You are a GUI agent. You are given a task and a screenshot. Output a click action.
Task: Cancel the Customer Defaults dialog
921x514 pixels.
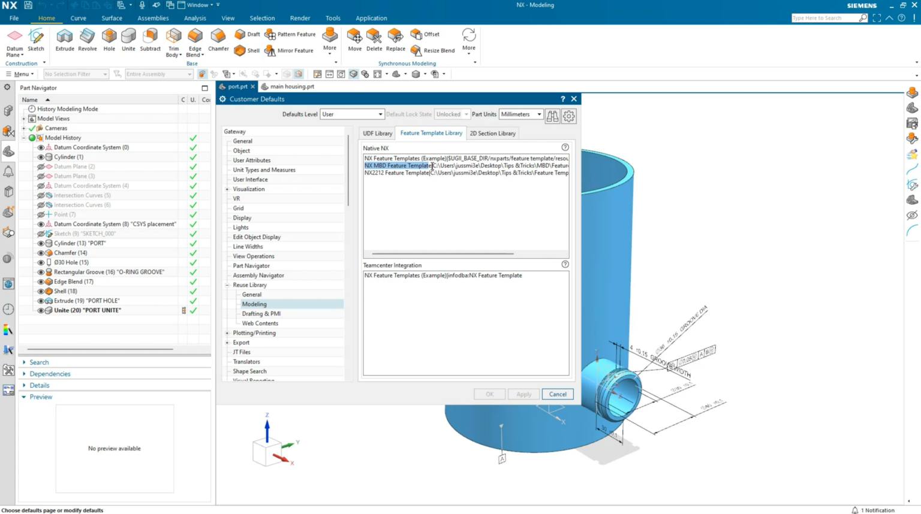[557, 394]
